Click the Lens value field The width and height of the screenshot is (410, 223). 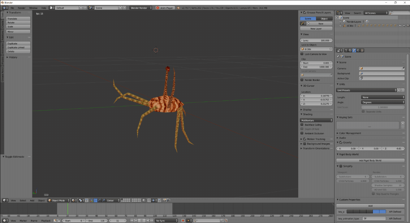[x=316, y=41]
